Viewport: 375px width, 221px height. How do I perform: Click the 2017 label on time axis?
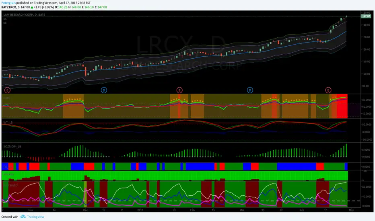[x=140, y=210]
